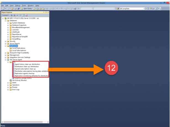The height and width of the screenshot is (127, 170).
Task: Expand the System Databases folder
Action: pos(8,23)
